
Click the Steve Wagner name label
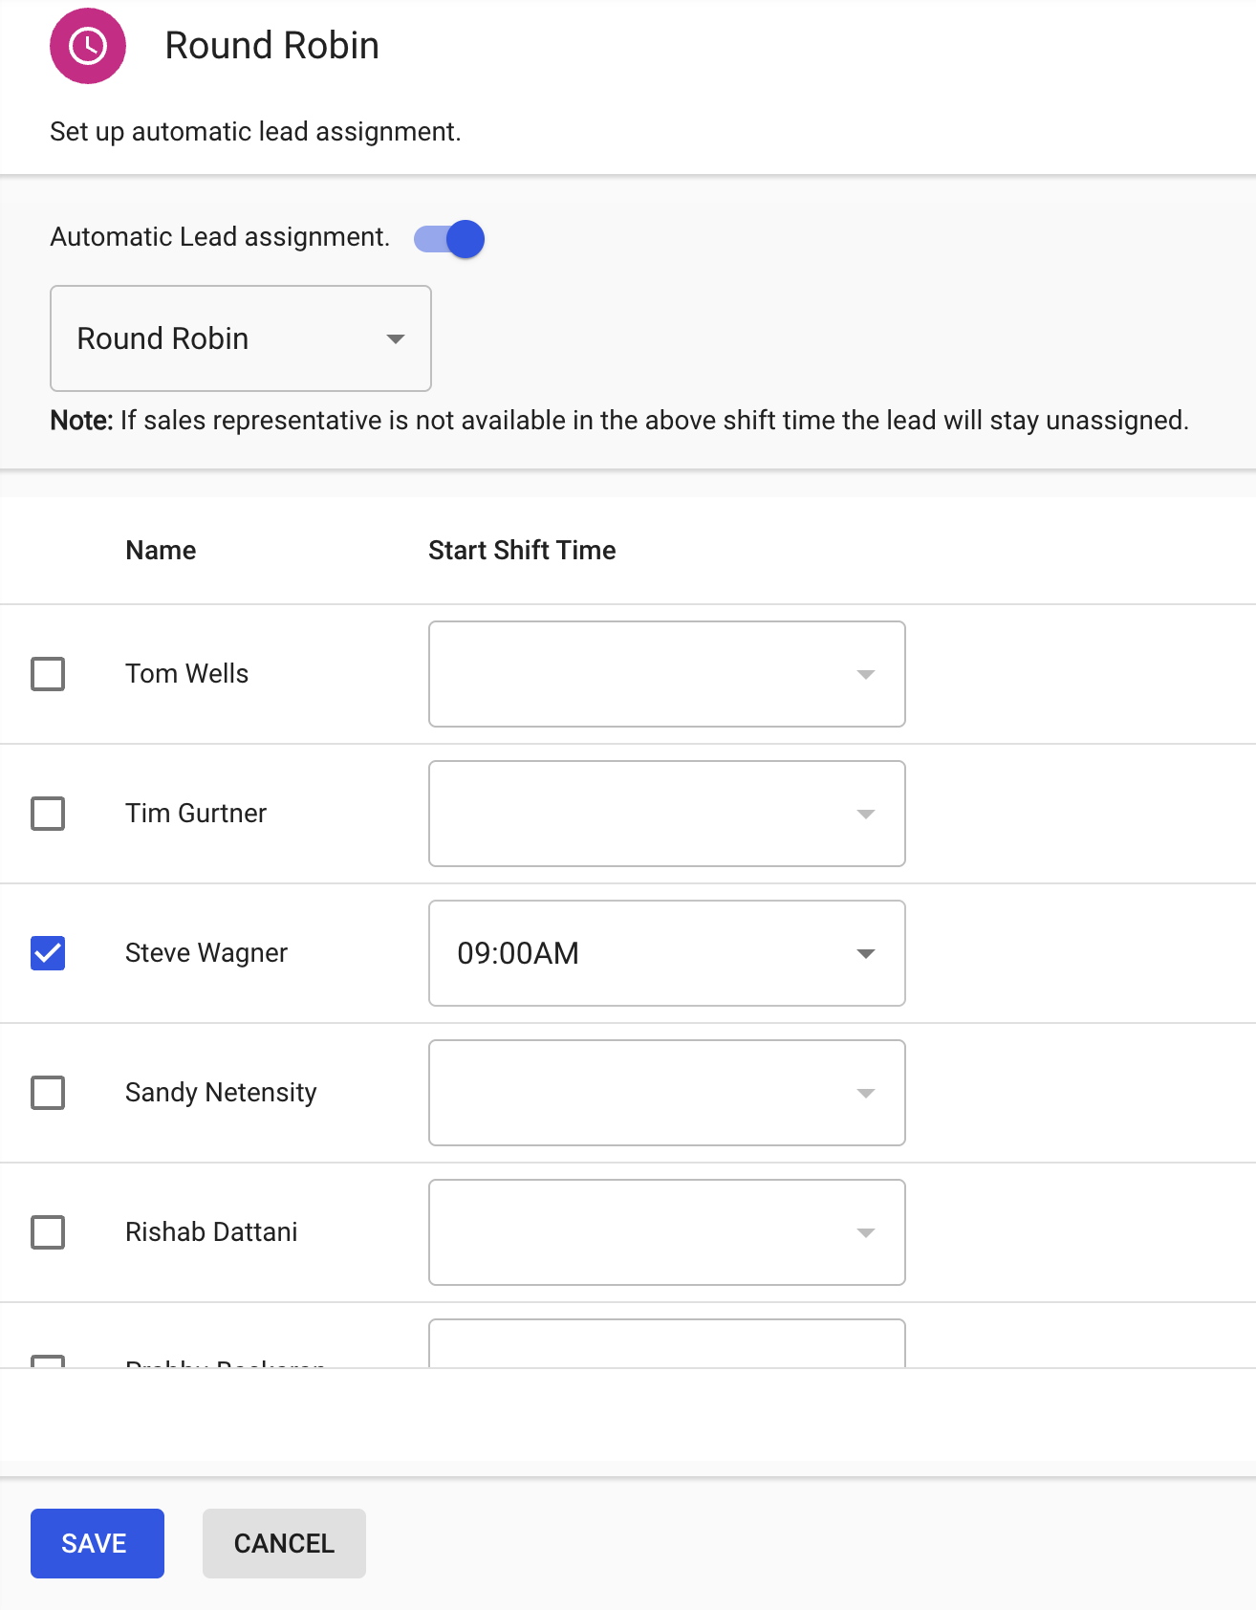(x=206, y=953)
